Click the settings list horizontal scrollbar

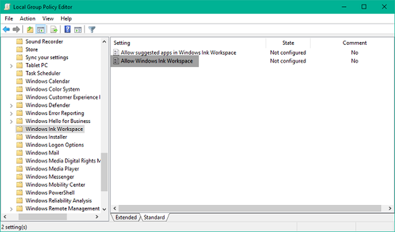tap(250, 208)
